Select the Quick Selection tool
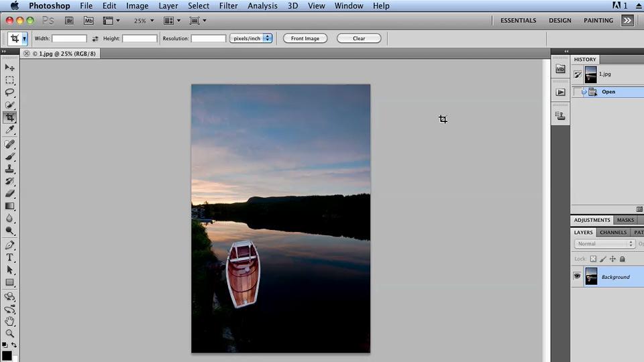 [x=9, y=105]
